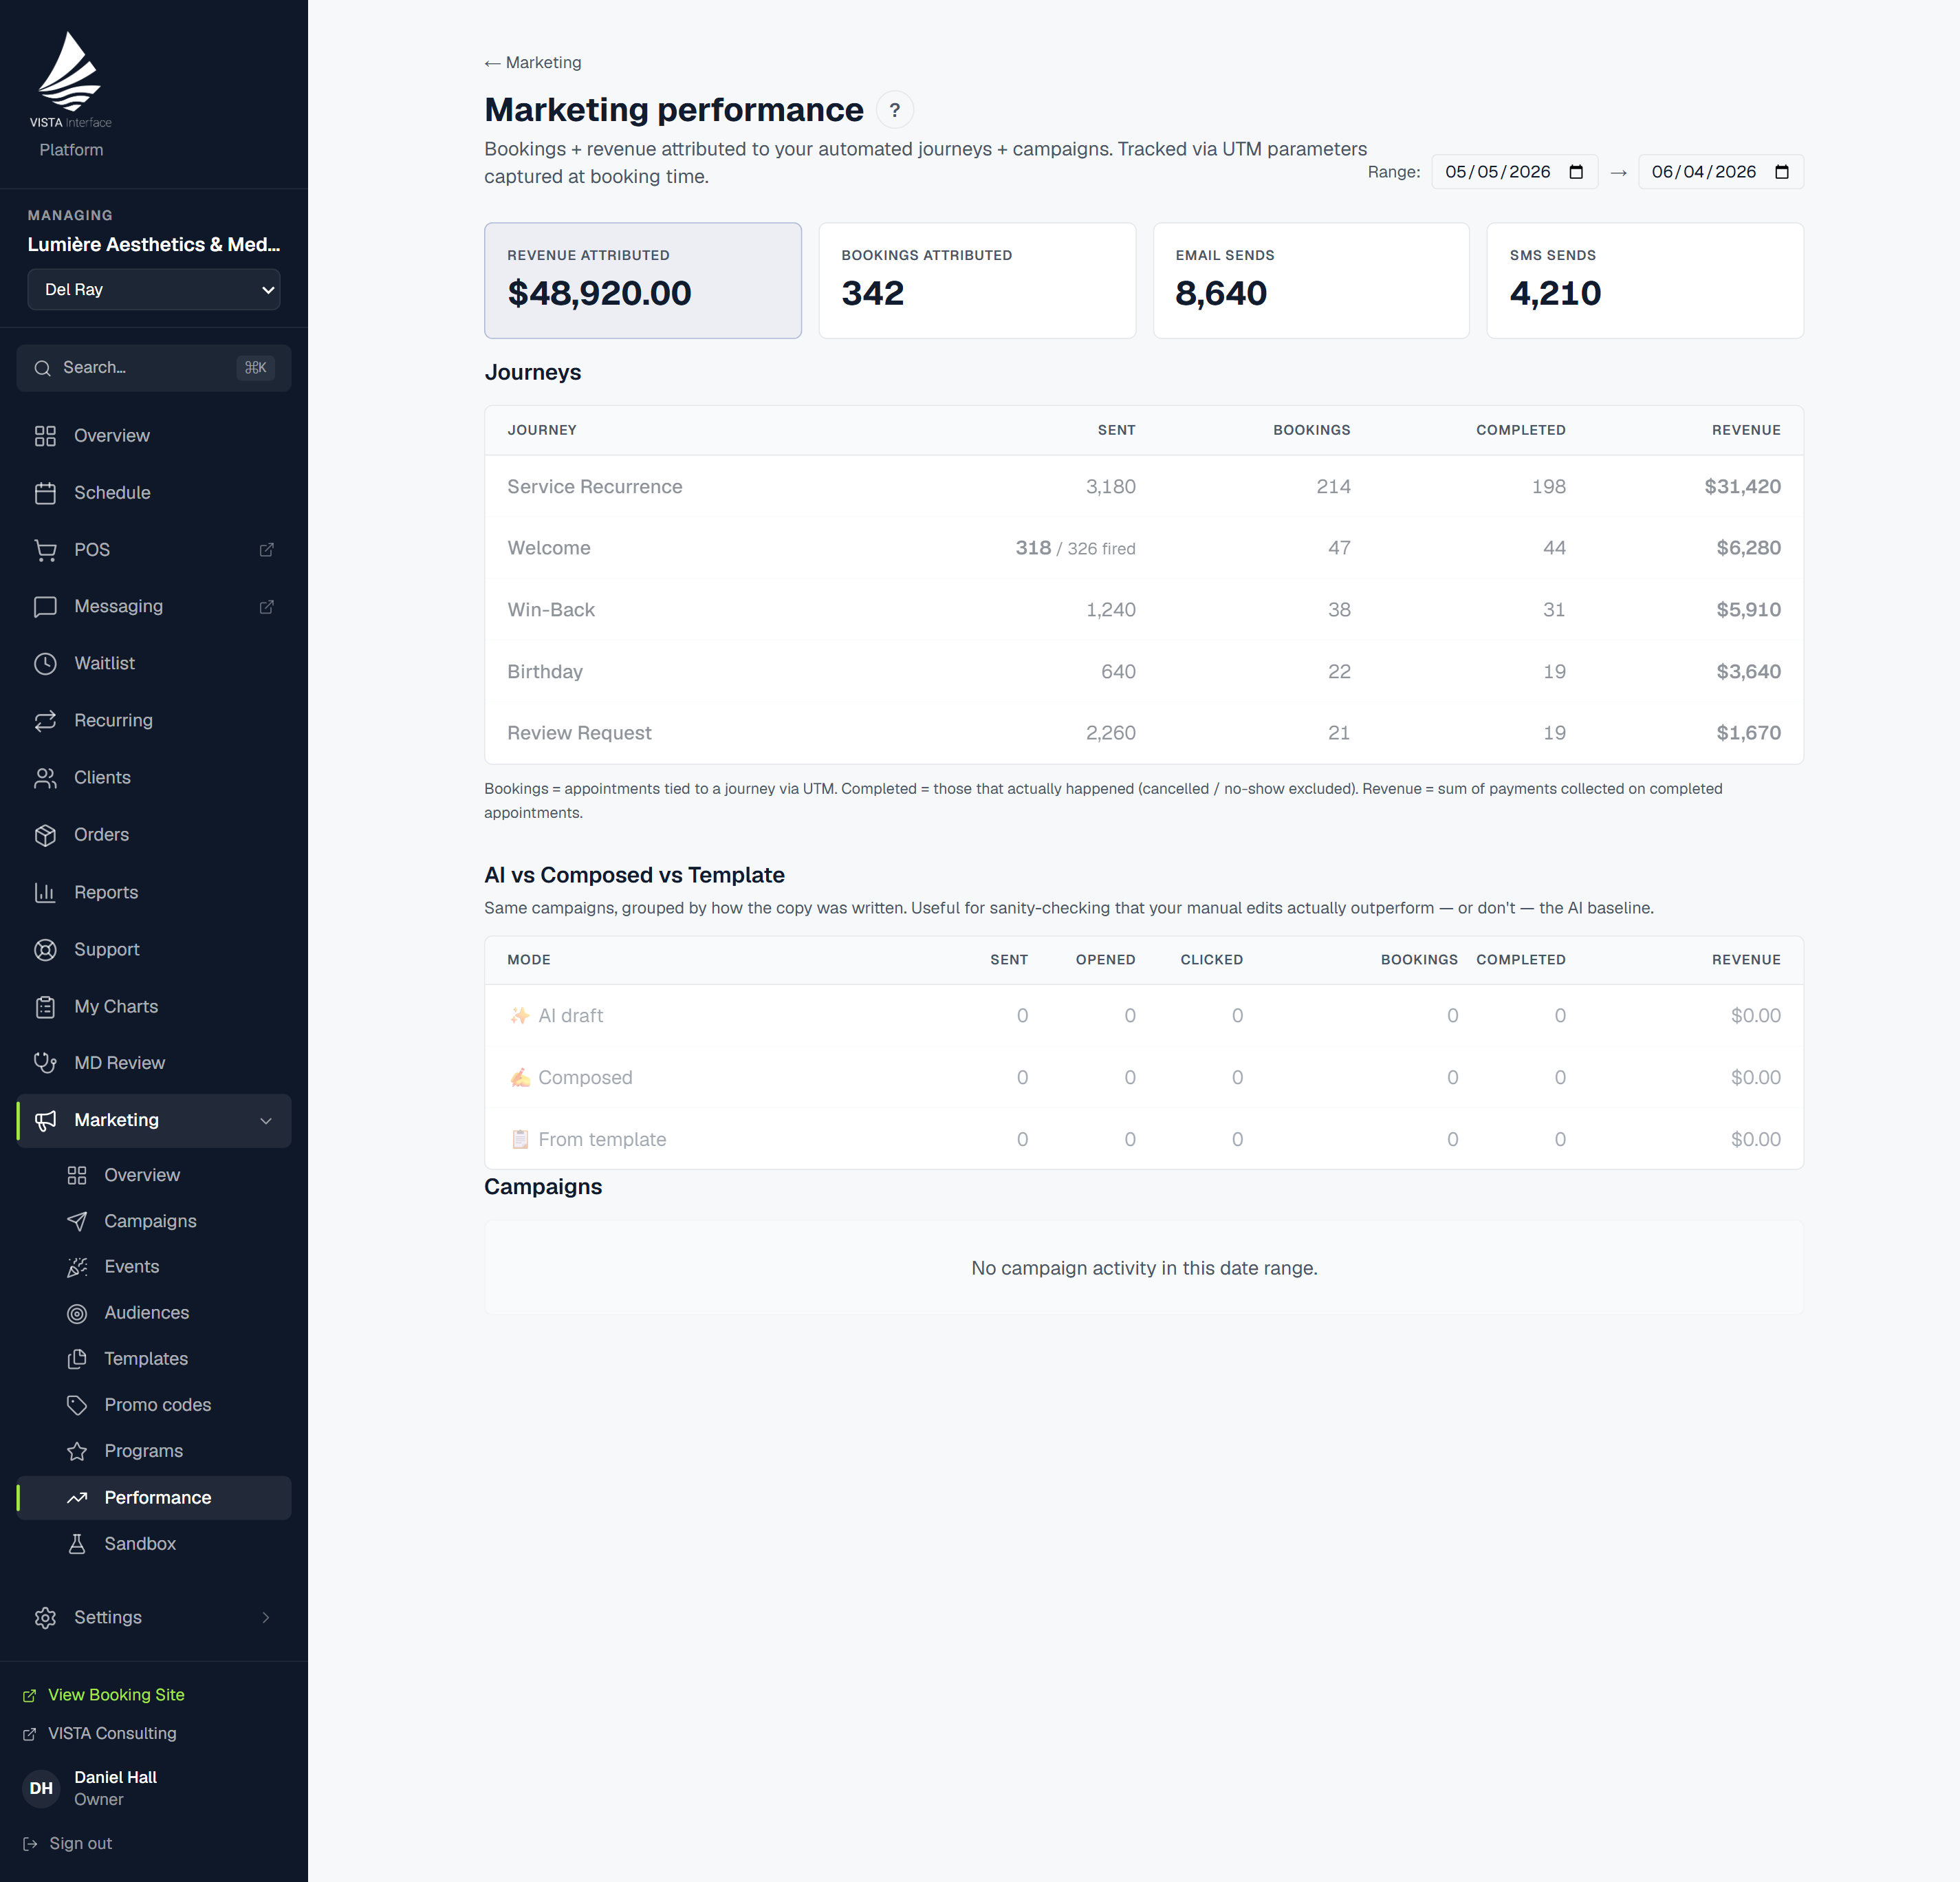Open the help question mark button
The image size is (1960, 1882).
(895, 110)
